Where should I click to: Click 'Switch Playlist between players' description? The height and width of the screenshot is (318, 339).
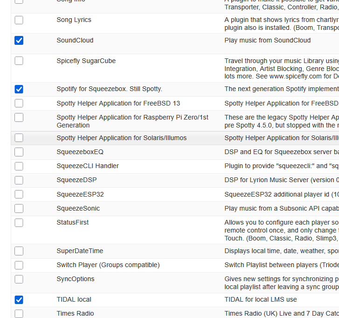pyautogui.click(x=282, y=265)
